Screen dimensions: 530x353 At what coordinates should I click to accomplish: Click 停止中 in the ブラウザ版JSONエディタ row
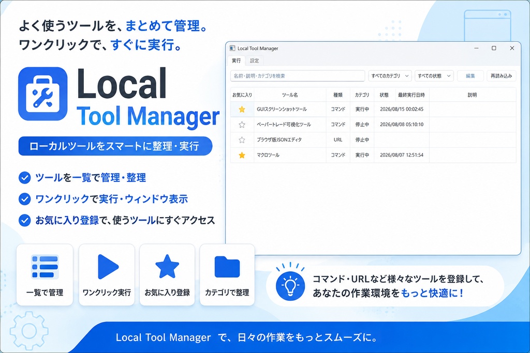point(362,140)
